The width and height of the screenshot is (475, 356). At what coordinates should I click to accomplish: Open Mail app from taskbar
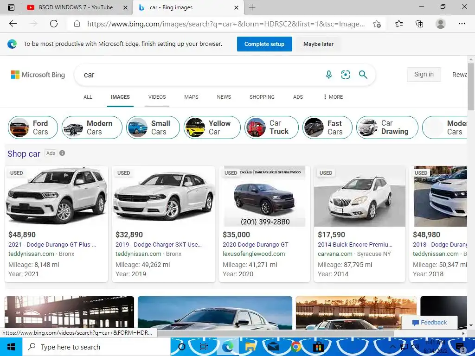point(273,347)
